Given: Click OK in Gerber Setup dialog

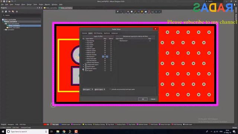Looking at the screenshot, I should click(x=143, y=99).
